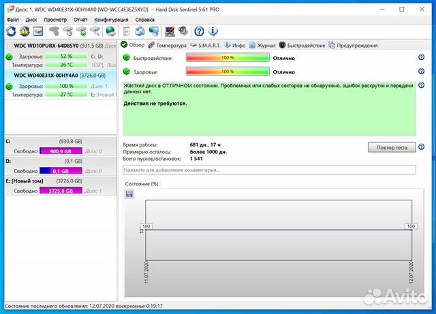
Task: Click the E: Новый том free space bar
Action: (61, 191)
